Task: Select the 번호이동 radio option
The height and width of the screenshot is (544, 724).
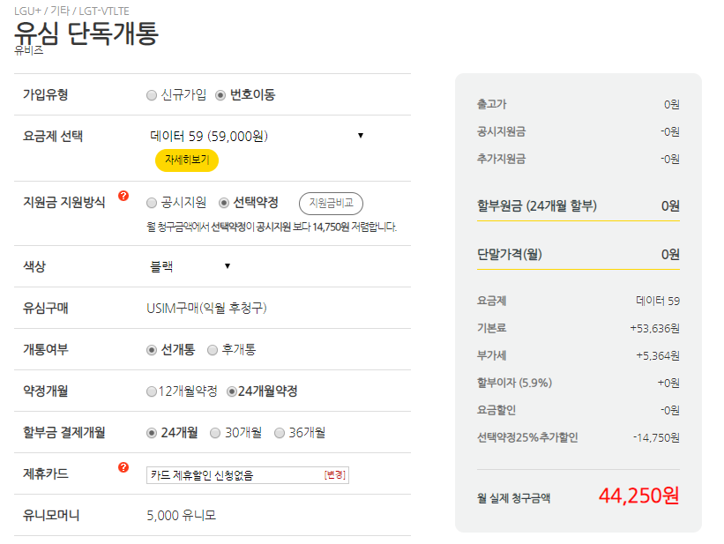Action: click(x=220, y=95)
